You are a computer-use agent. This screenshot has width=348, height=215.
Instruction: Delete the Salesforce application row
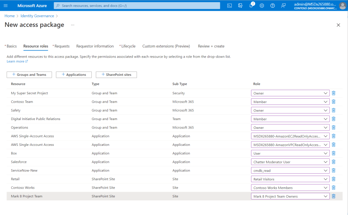tap(333, 162)
